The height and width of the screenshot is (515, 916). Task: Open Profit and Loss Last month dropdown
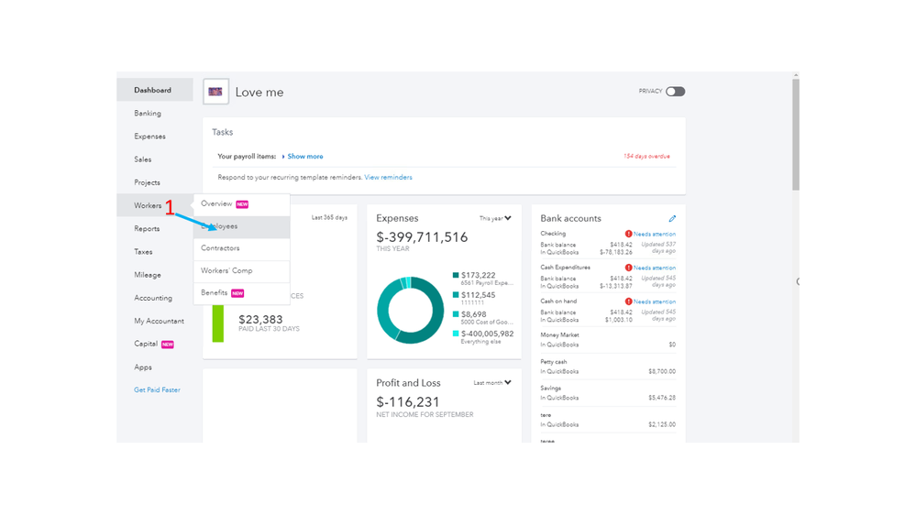click(x=492, y=383)
